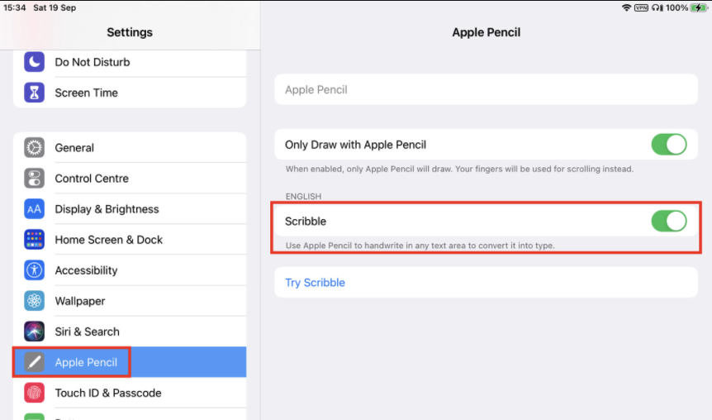Tap the General gear icon
This screenshot has width=712, height=420.
coord(34,148)
